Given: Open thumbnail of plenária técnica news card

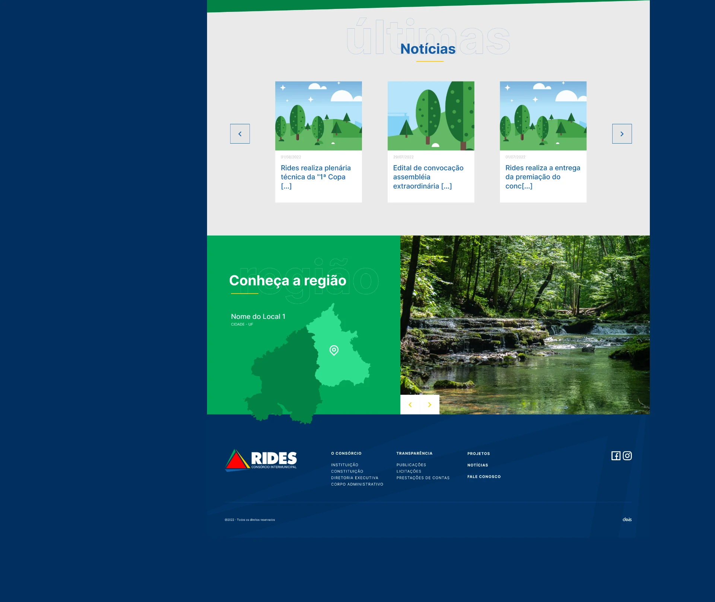Looking at the screenshot, I should pos(318,116).
